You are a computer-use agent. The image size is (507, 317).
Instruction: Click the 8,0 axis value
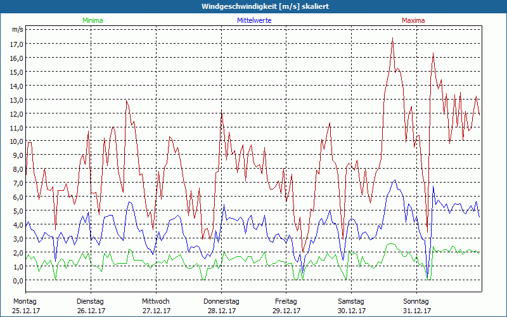coord(18,169)
